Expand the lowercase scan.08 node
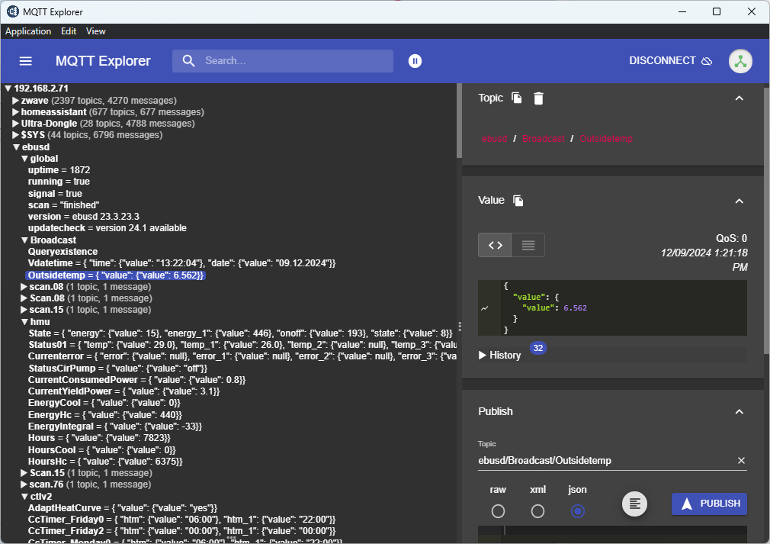Image resolution: width=770 pixels, height=544 pixels. (x=24, y=287)
